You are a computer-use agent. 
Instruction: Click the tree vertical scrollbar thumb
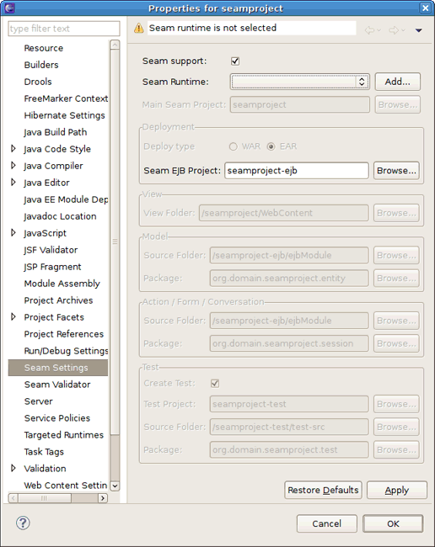(115, 242)
